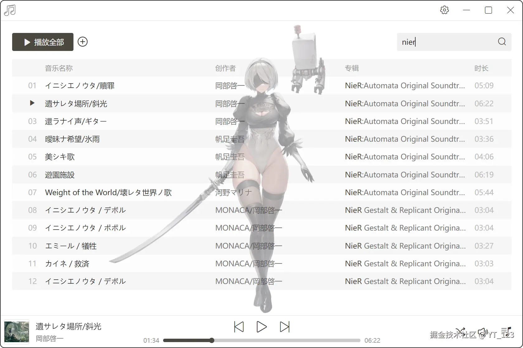523x348 pixels.
Task: Select Weight of the World/壊レタ世界ノ歌
Action: (x=261, y=192)
